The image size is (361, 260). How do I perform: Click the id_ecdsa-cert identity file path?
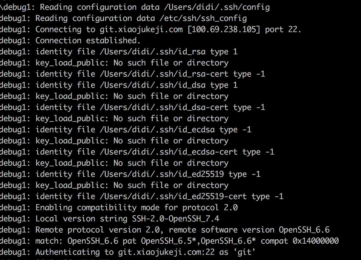click(157, 152)
